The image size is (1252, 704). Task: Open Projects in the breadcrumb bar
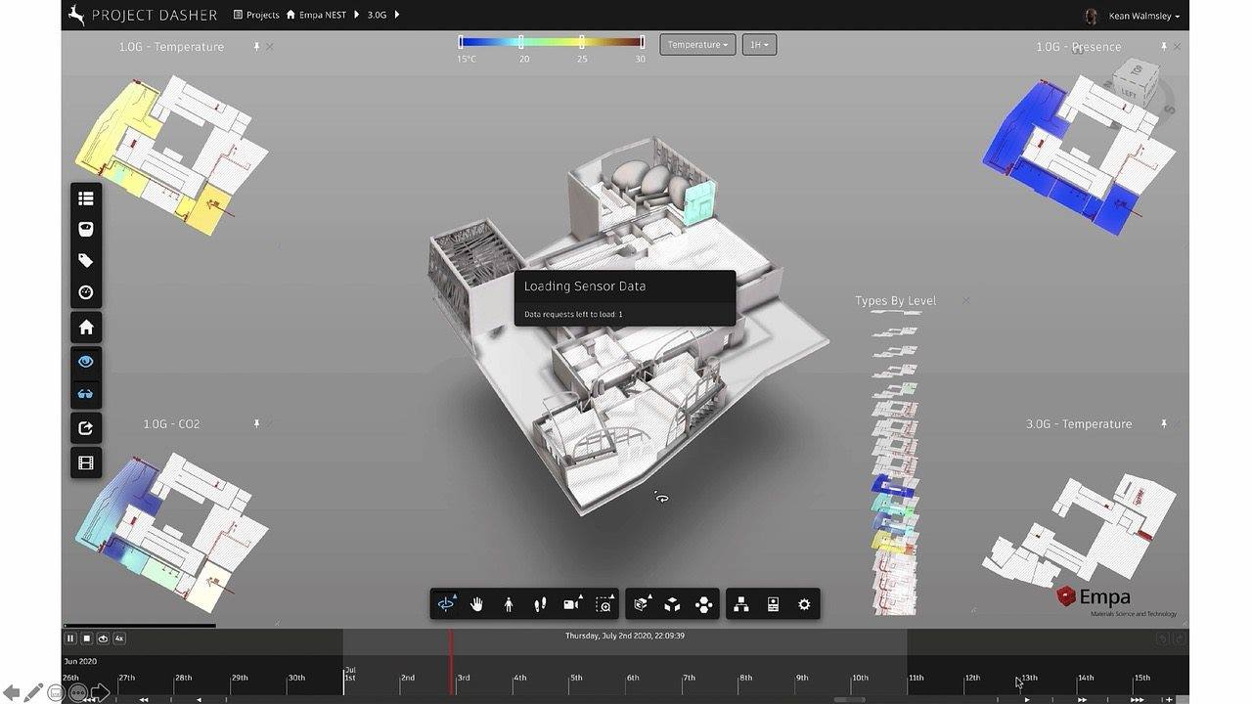click(256, 15)
